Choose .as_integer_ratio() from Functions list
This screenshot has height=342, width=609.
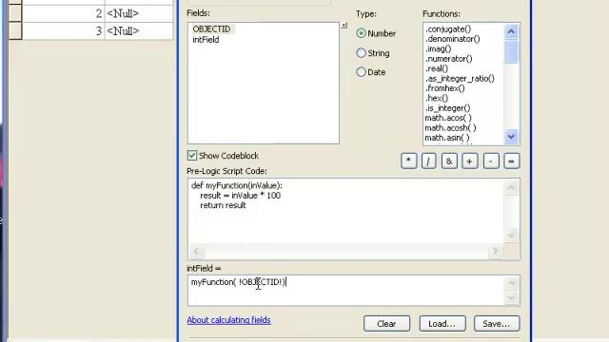pyautogui.click(x=460, y=78)
